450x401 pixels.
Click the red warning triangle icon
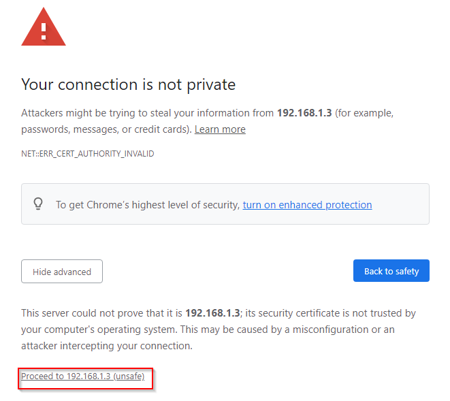point(44,27)
